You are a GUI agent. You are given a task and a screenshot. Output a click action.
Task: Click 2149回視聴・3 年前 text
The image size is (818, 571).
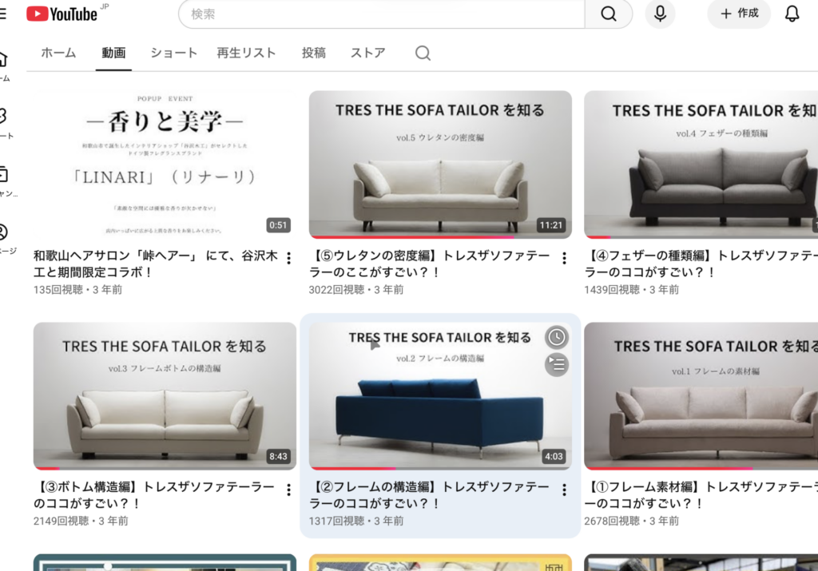tap(81, 521)
